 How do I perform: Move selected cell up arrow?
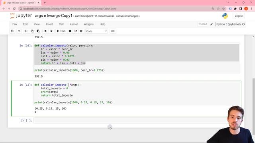(x=45, y=31)
